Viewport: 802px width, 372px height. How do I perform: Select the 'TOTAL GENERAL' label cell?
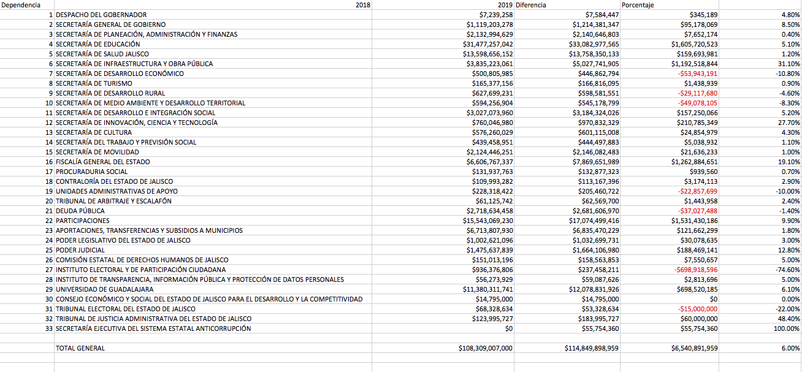(213, 348)
